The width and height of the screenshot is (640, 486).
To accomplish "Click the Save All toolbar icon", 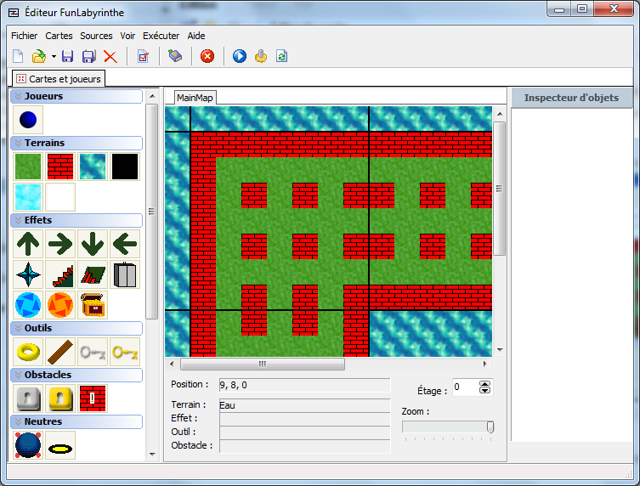I will pos(89,56).
